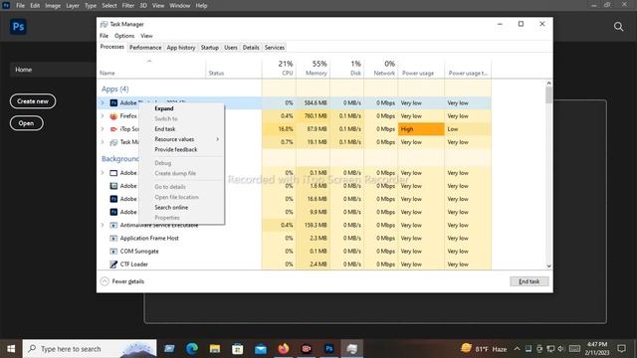This screenshot has width=637, height=358.
Task: Click the Task Manager taskbar icon
Action: pos(351,349)
